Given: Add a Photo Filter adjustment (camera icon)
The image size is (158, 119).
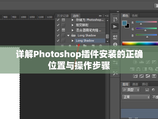Looking at the screenshot, I should tap(151, 69).
